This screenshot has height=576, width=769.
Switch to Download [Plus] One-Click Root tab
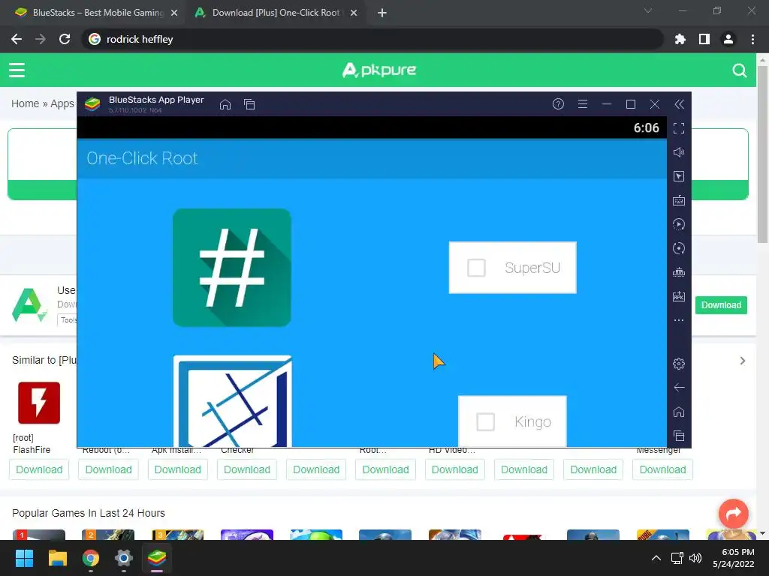coord(276,13)
